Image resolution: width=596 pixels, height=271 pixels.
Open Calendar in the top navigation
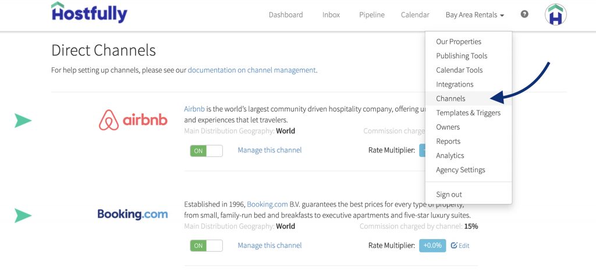point(415,15)
